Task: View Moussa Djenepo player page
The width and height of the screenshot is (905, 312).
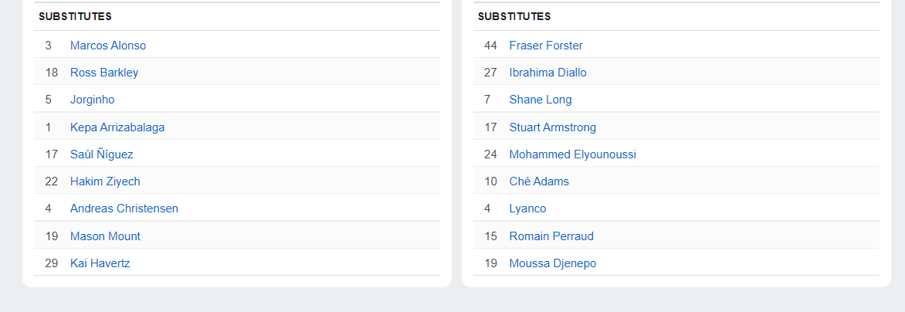Action: coord(552,263)
